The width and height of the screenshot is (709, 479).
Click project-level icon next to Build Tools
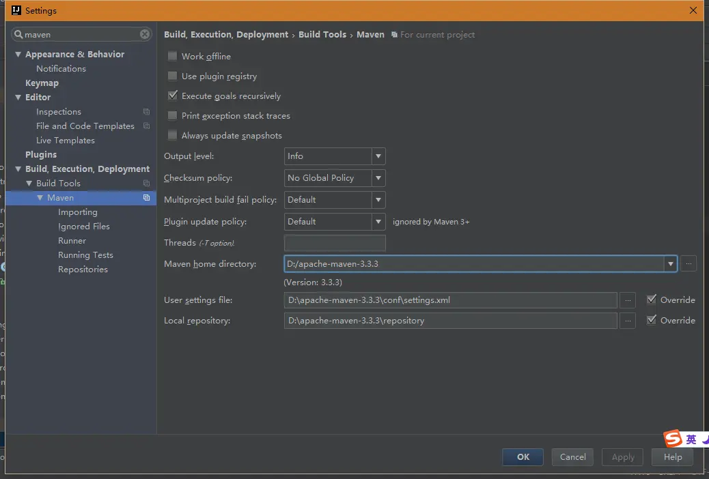146,183
